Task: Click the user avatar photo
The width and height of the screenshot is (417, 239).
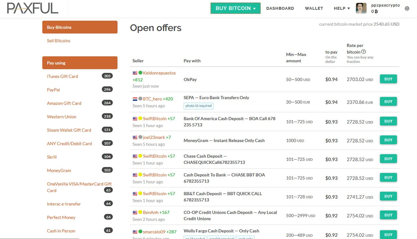Action: pyautogui.click(x=361, y=8)
